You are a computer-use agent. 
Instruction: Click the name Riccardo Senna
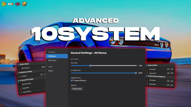(x=27, y=84)
